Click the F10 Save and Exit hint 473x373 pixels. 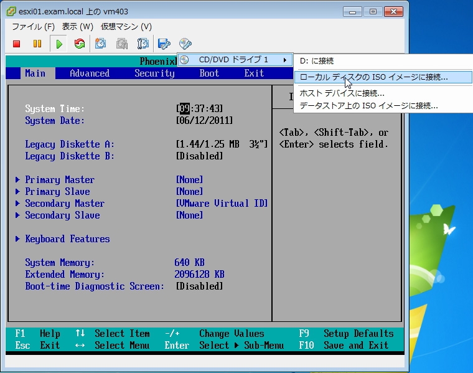(x=344, y=345)
